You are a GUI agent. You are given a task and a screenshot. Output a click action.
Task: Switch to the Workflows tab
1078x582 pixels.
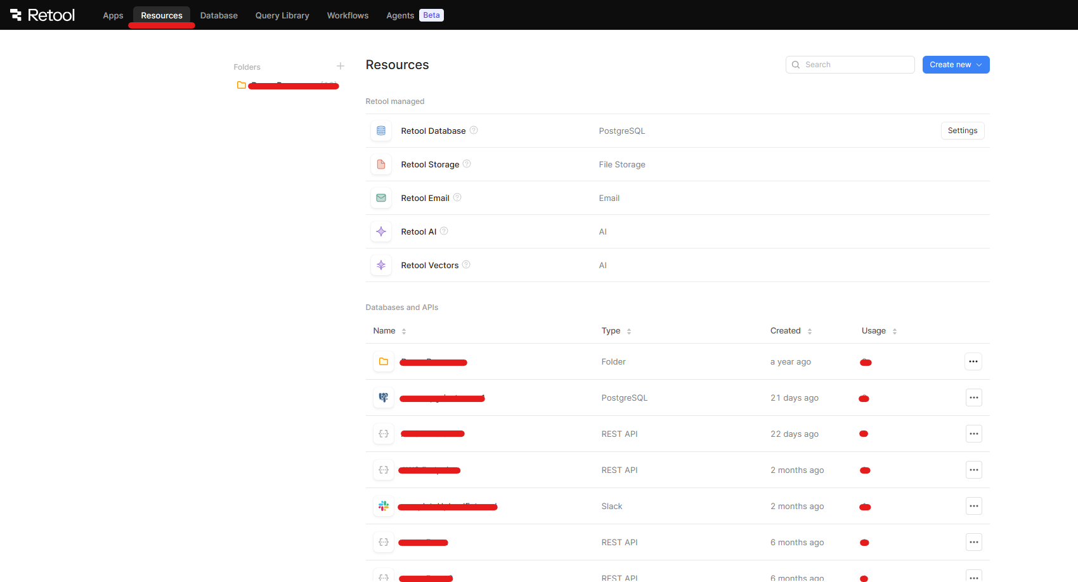347,15
